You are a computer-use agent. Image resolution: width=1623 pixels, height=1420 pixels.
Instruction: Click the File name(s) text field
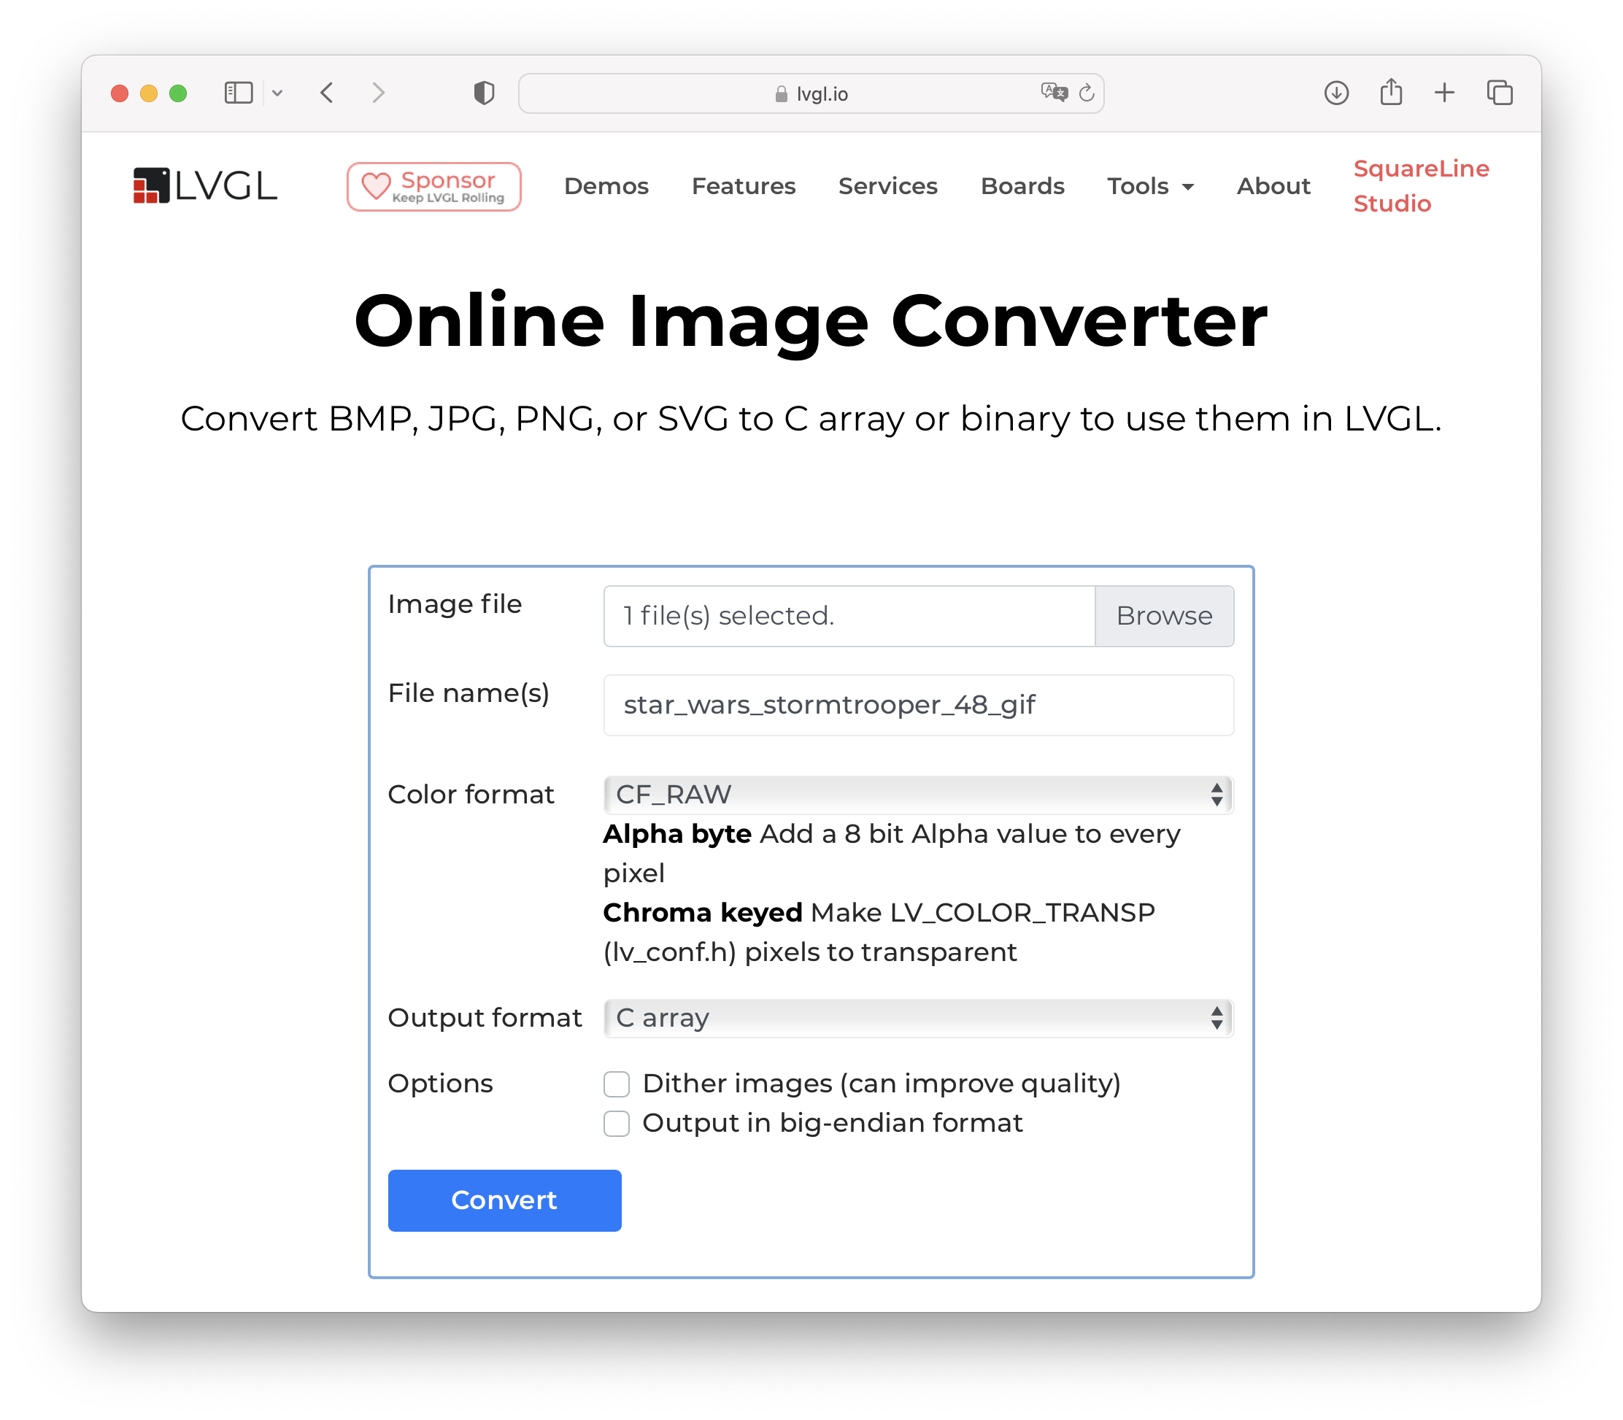pos(918,705)
